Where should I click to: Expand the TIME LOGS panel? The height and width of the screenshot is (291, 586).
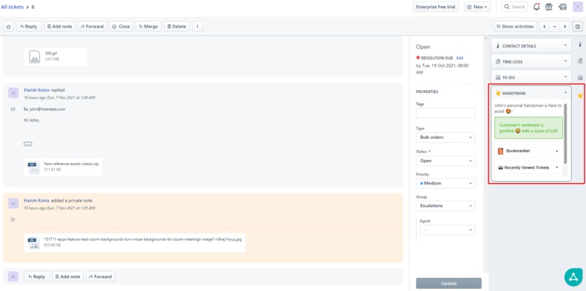coord(531,61)
